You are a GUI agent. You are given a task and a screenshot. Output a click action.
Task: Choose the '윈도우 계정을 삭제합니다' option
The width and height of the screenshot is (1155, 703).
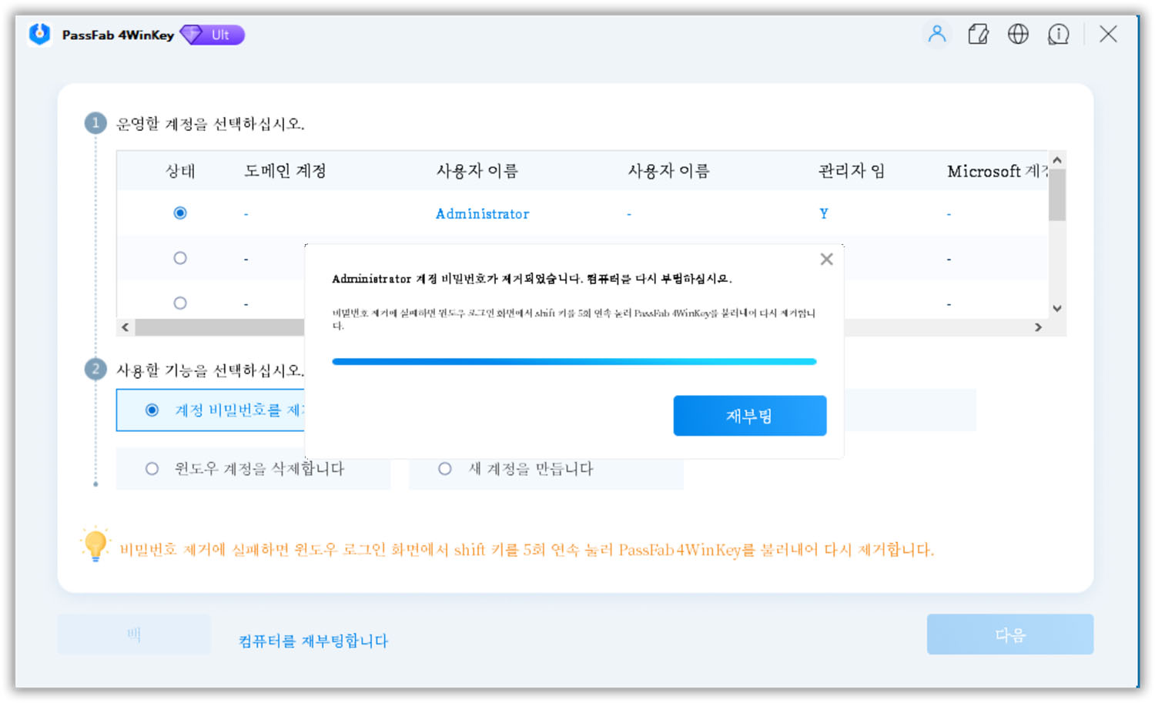pos(152,468)
